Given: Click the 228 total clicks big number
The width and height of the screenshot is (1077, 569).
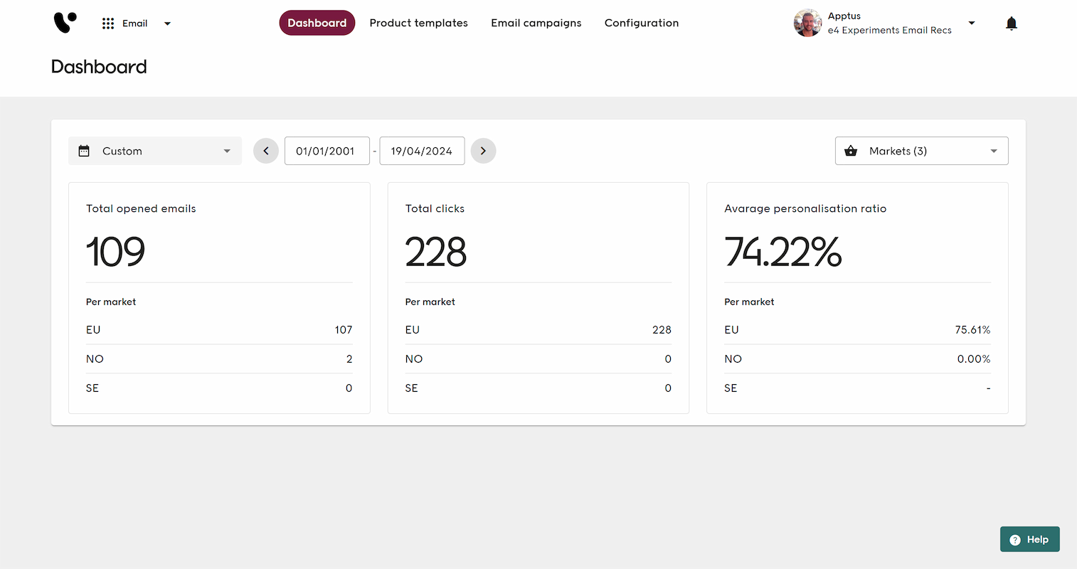Looking at the screenshot, I should [x=435, y=252].
